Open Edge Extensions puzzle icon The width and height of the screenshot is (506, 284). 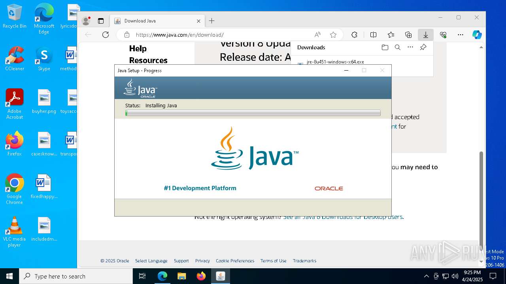354,35
